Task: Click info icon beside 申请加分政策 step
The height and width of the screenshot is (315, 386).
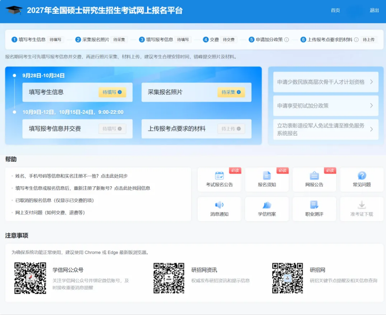Action: click(x=287, y=40)
